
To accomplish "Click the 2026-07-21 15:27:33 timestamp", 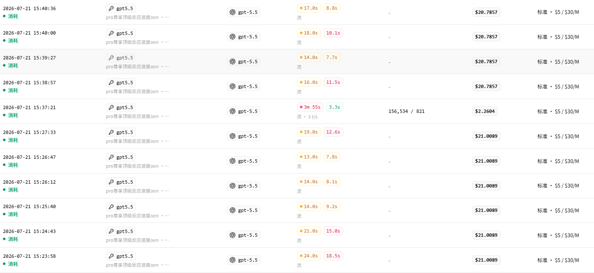I will tap(29, 132).
